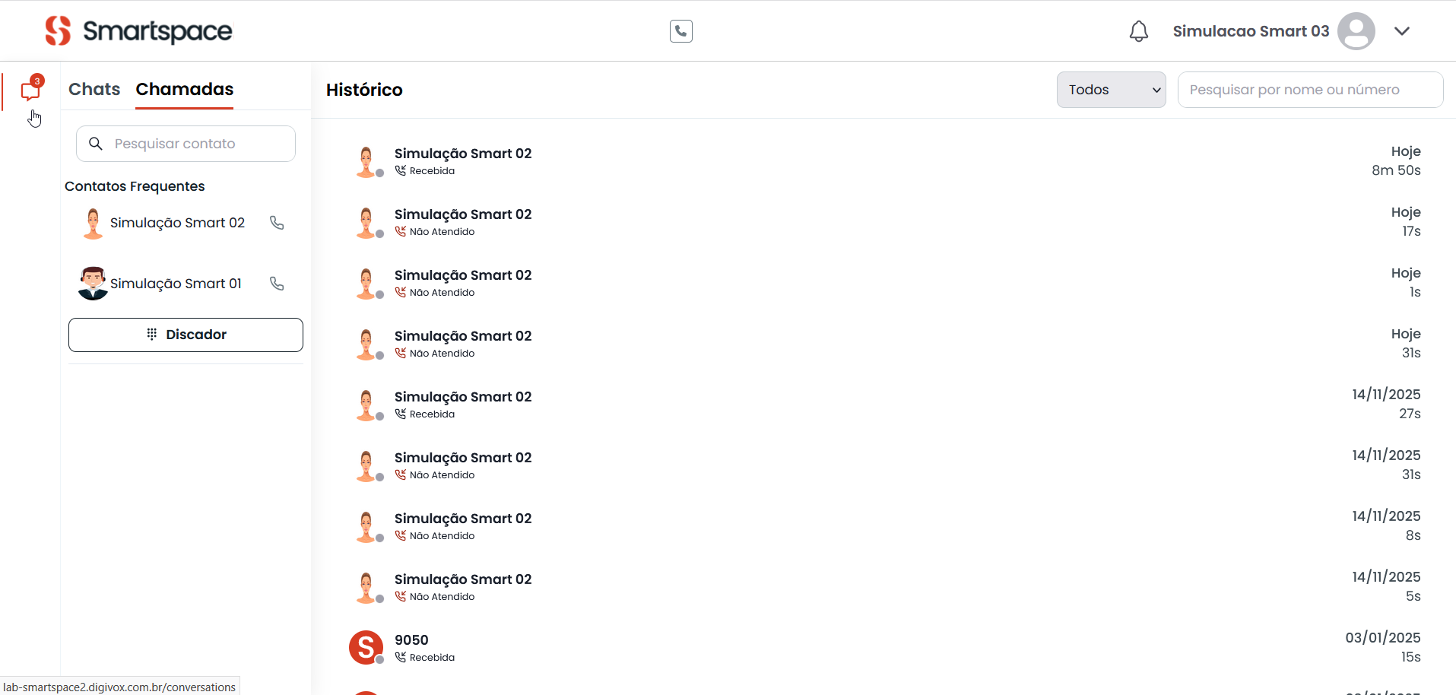Click the Smartspace logo
The height and width of the screenshot is (695, 1456).
pyautogui.click(x=138, y=31)
